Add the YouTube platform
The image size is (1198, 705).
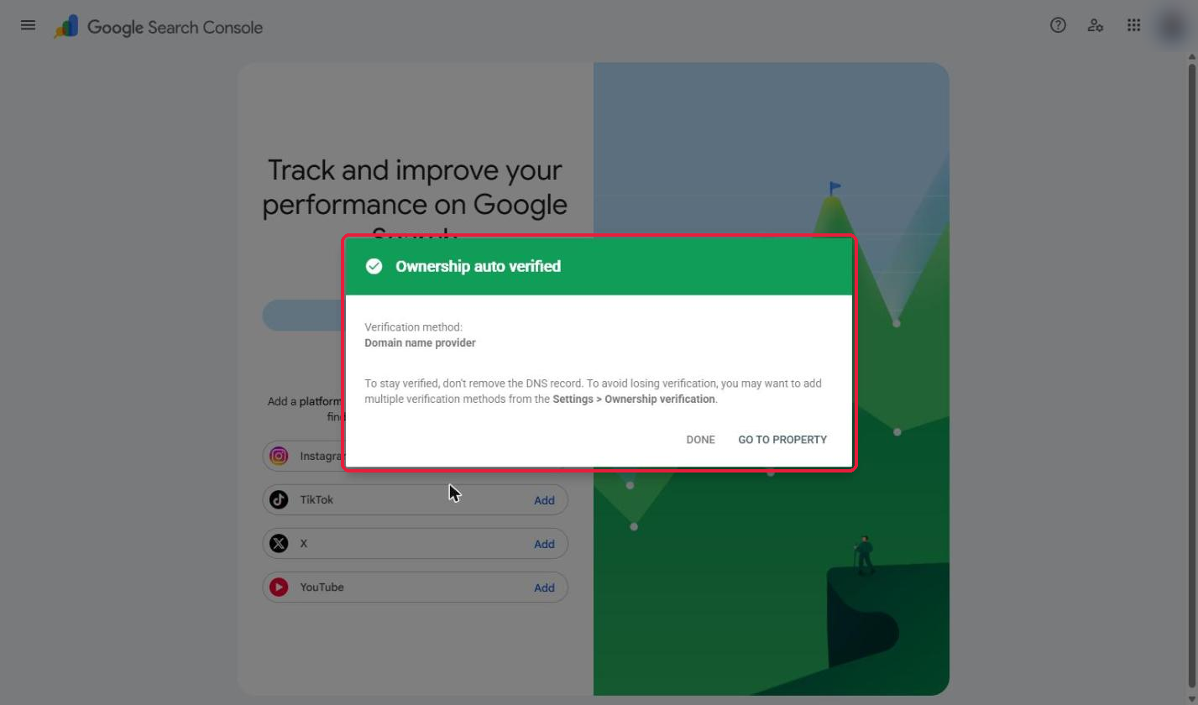point(544,587)
